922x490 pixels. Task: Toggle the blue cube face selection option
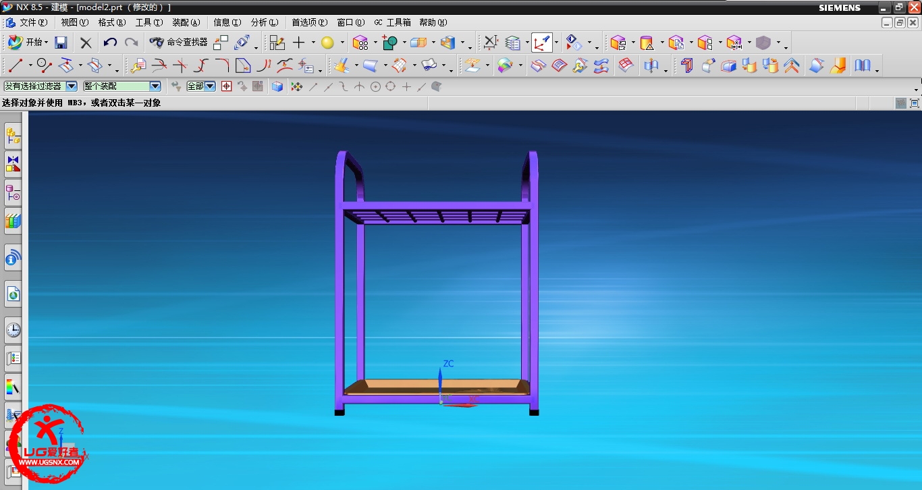277,86
